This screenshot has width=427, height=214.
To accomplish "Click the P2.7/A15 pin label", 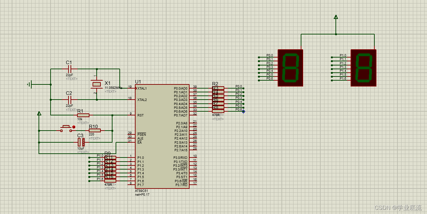I will (181, 150).
